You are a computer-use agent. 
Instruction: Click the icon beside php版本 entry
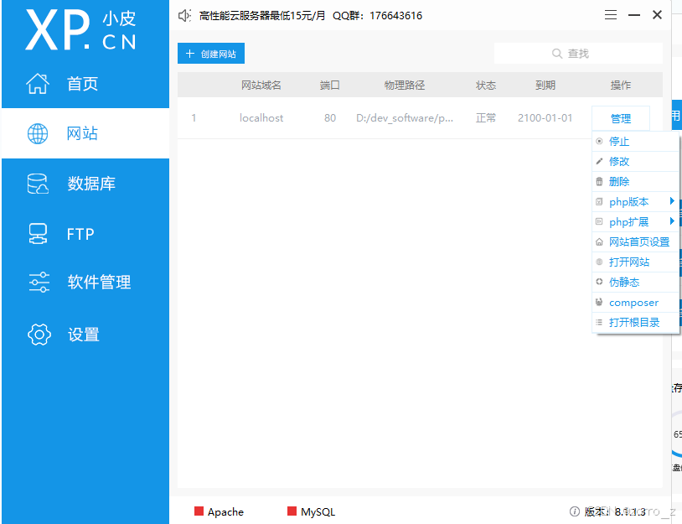click(599, 201)
